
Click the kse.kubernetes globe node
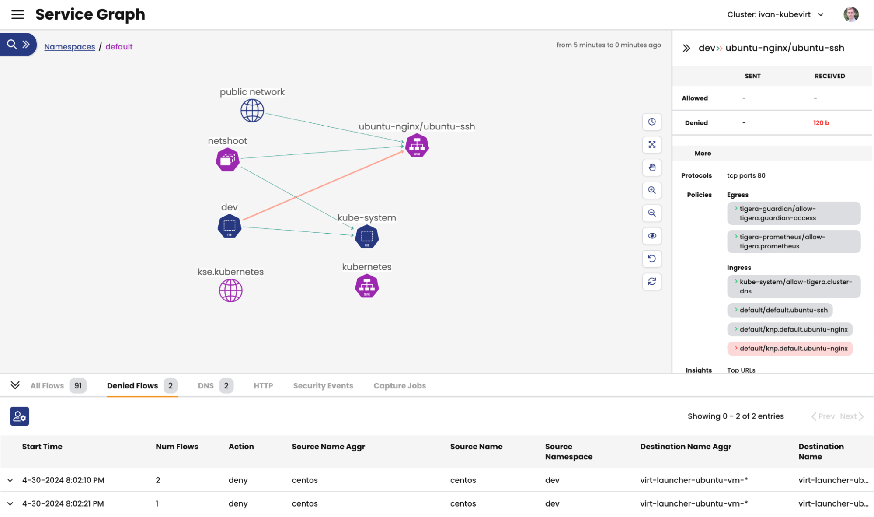[231, 290]
